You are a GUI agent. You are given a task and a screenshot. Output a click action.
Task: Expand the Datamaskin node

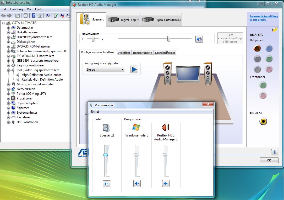pyautogui.click(x=8, y=28)
